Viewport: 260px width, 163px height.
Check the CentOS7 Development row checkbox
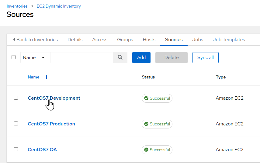(x=16, y=98)
